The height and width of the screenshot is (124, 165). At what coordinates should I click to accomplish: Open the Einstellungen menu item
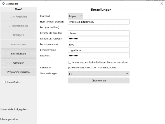click(x=18, y=54)
